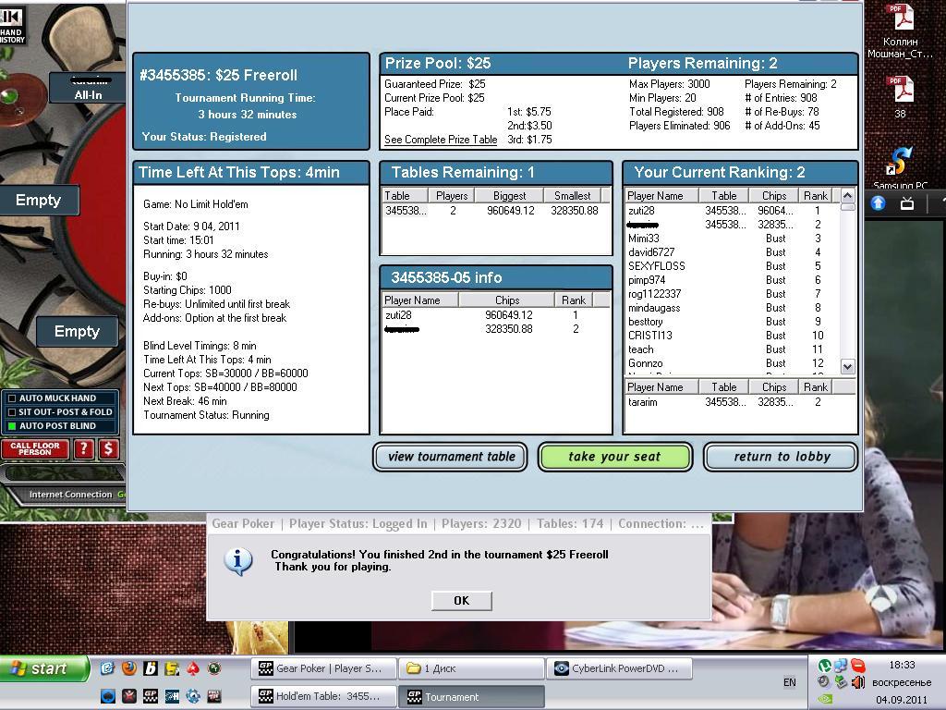Open the Windows start menu

coord(43,668)
